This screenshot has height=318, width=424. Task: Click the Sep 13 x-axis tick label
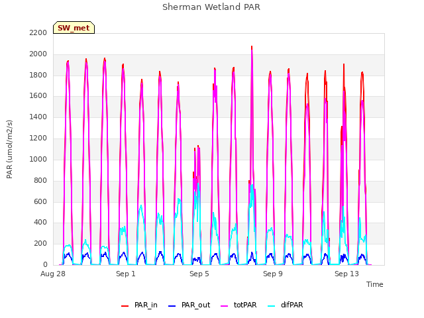coord(346,274)
